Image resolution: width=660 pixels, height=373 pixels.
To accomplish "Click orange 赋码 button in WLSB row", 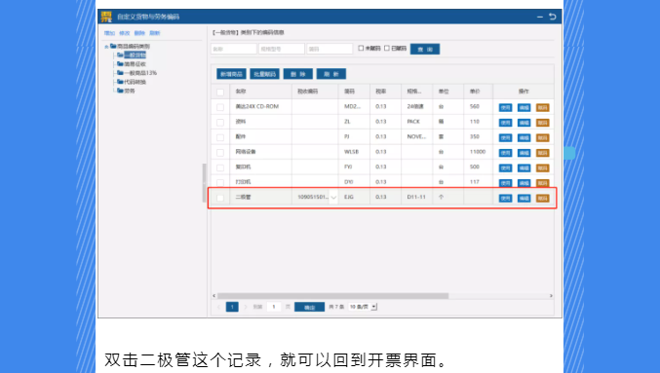I will (x=543, y=153).
